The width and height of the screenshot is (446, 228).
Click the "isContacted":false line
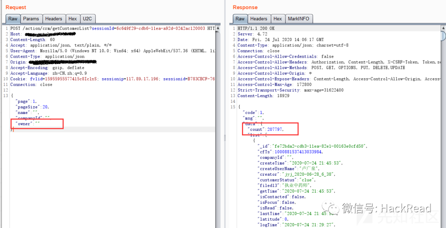tap(282, 197)
